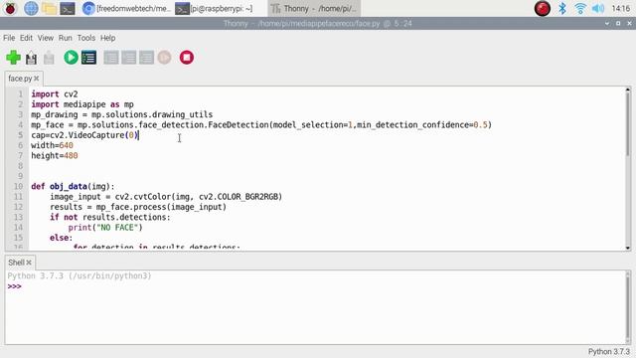The width and height of the screenshot is (636, 358).
Task: Click the mp_face.process results line
Action: coord(138,207)
